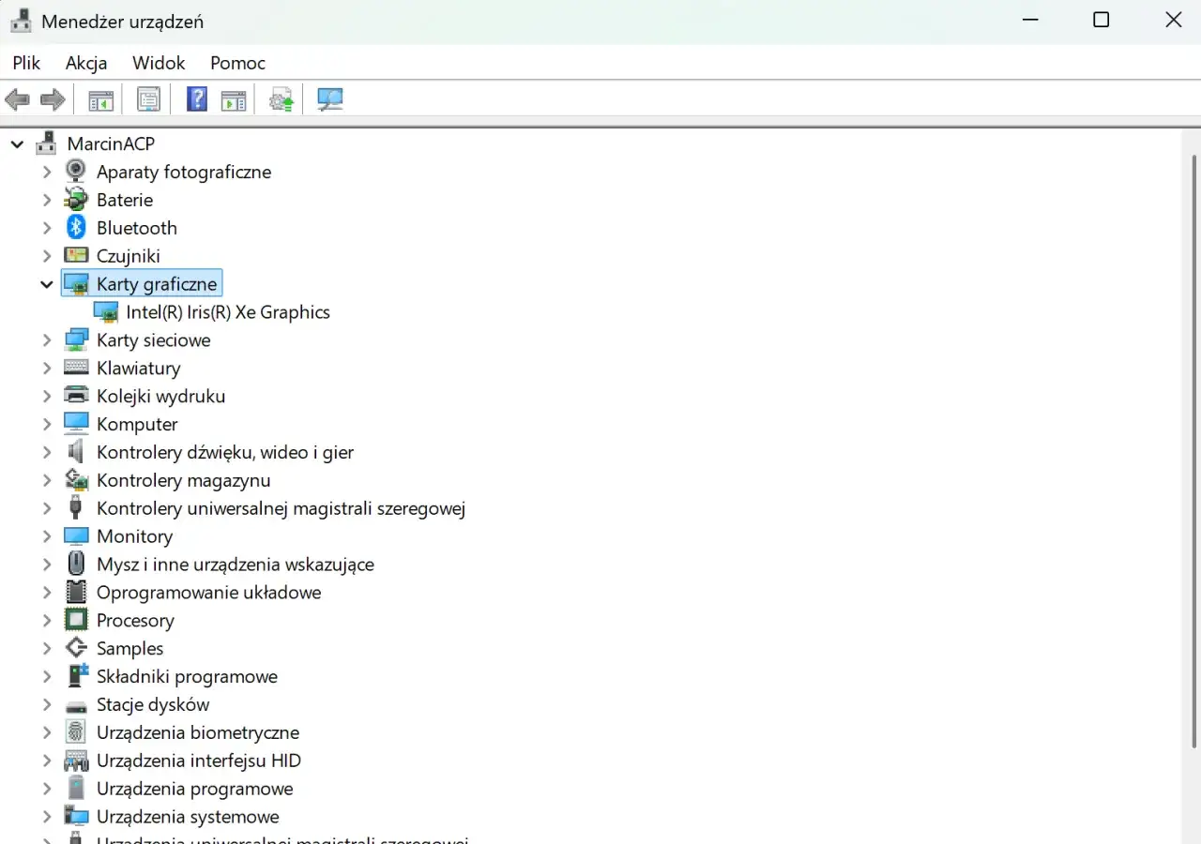The image size is (1201, 844).
Task: Scan for hardware changes via monitor icon
Action: (329, 99)
